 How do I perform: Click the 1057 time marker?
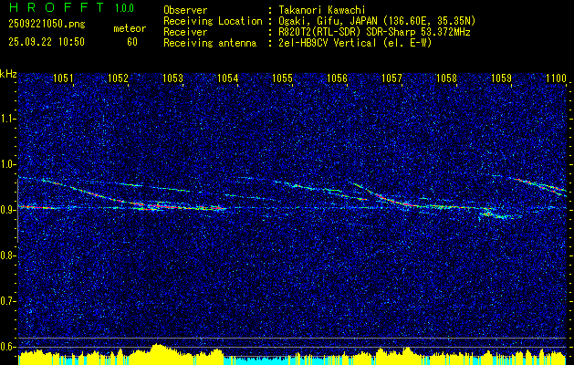tap(391, 78)
